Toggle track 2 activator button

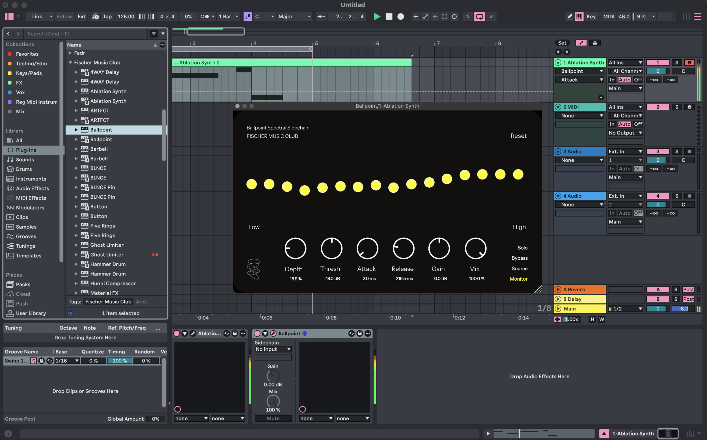click(658, 107)
